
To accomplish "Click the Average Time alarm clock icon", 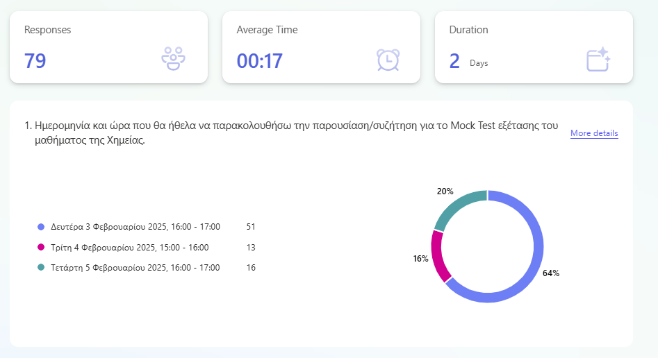I will [387, 60].
